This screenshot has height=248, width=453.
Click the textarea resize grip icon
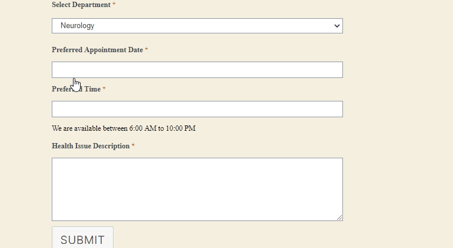click(339, 218)
